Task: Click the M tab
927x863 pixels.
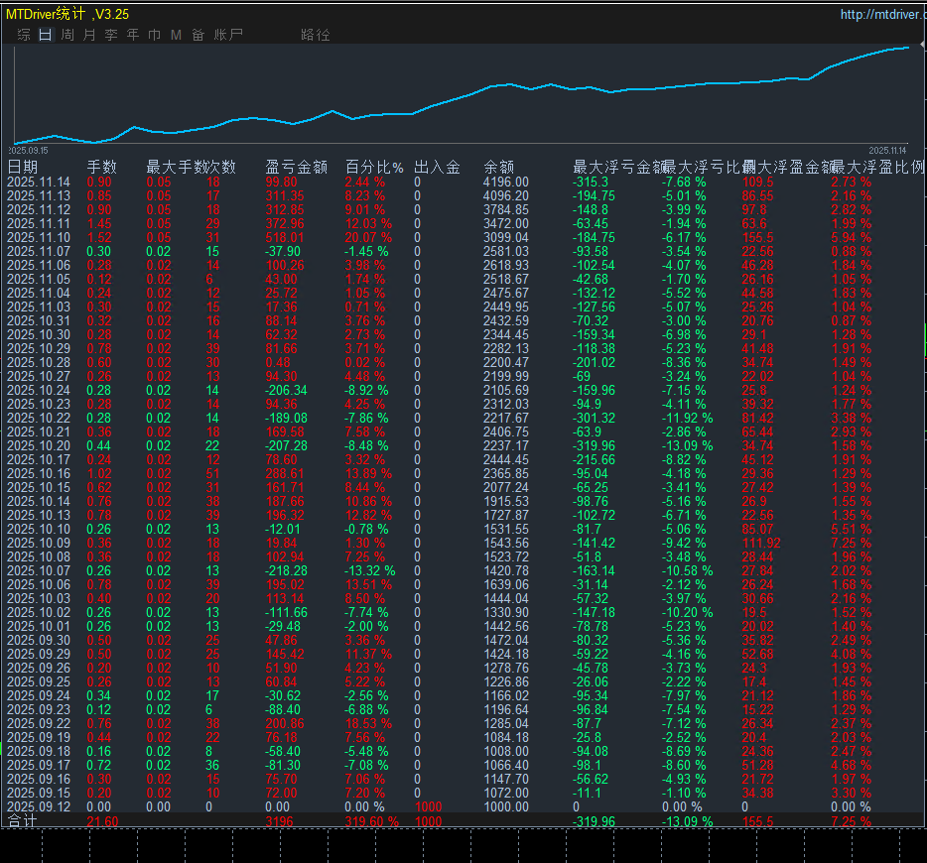Action: pyautogui.click(x=176, y=35)
